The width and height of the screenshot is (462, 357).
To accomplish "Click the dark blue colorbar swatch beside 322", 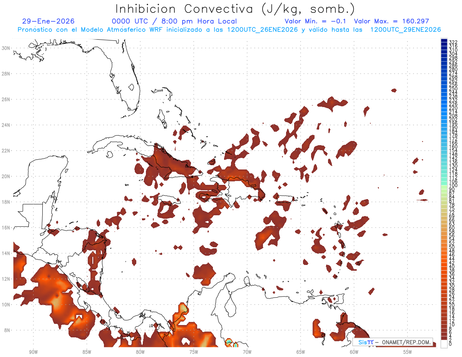I will point(444,41).
